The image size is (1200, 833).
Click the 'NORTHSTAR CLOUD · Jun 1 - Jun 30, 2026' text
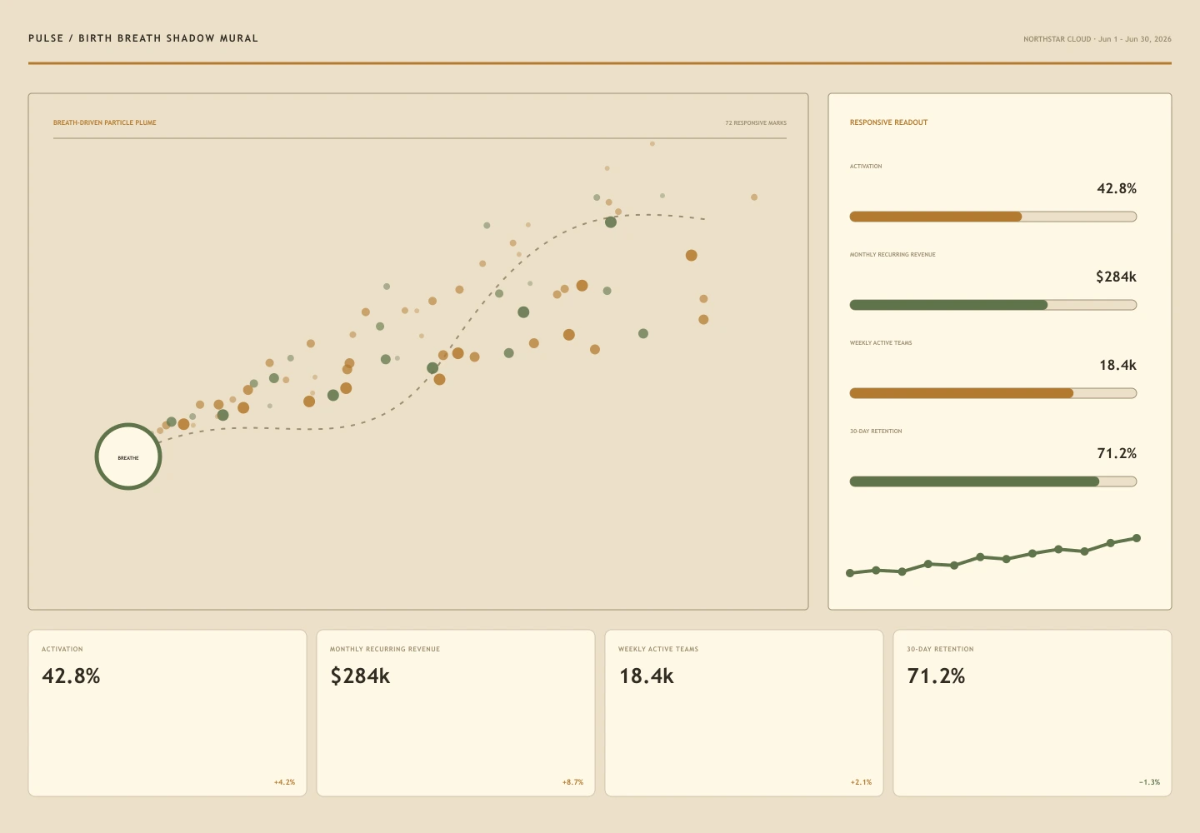(x=1097, y=39)
